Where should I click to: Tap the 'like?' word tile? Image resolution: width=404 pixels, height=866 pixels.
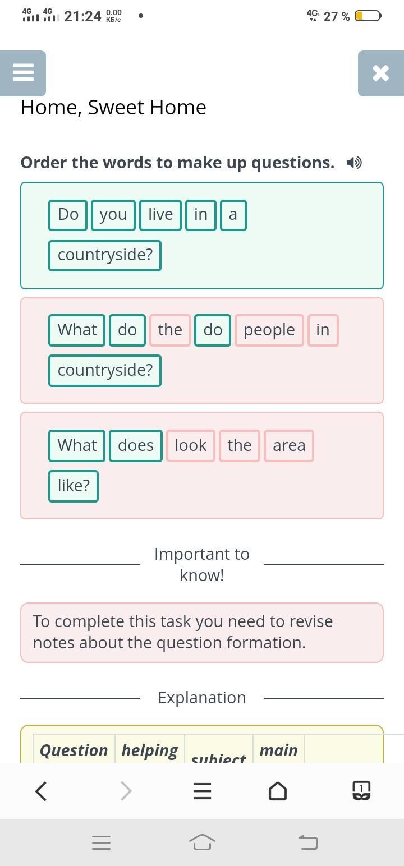click(74, 486)
